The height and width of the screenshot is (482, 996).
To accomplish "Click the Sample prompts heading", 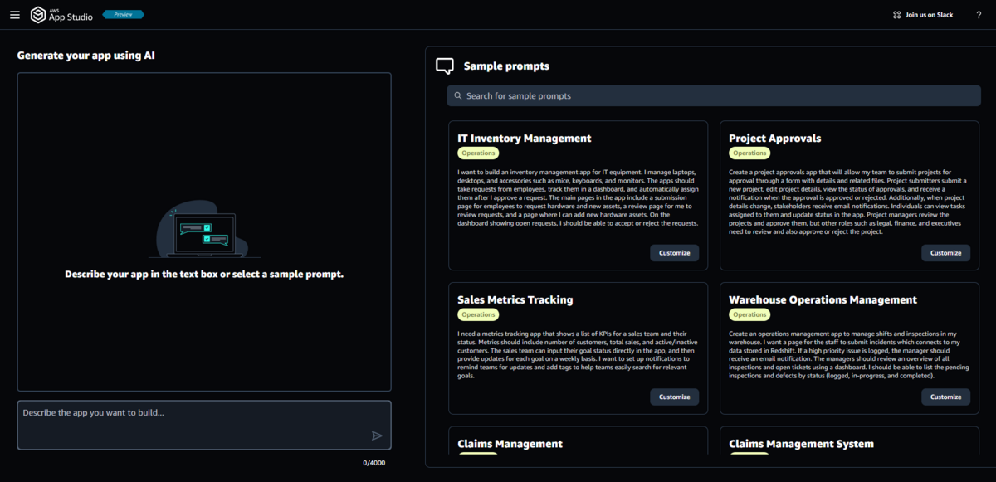I will pos(506,66).
